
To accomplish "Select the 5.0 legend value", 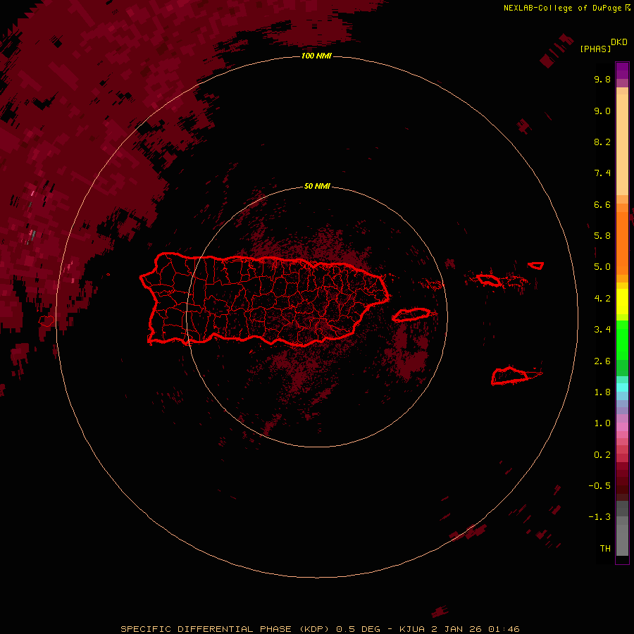I will [x=602, y=267].
